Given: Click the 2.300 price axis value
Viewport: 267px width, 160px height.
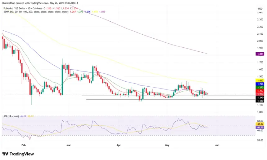Looking at the screenshot, I should (x=260, y=20).
